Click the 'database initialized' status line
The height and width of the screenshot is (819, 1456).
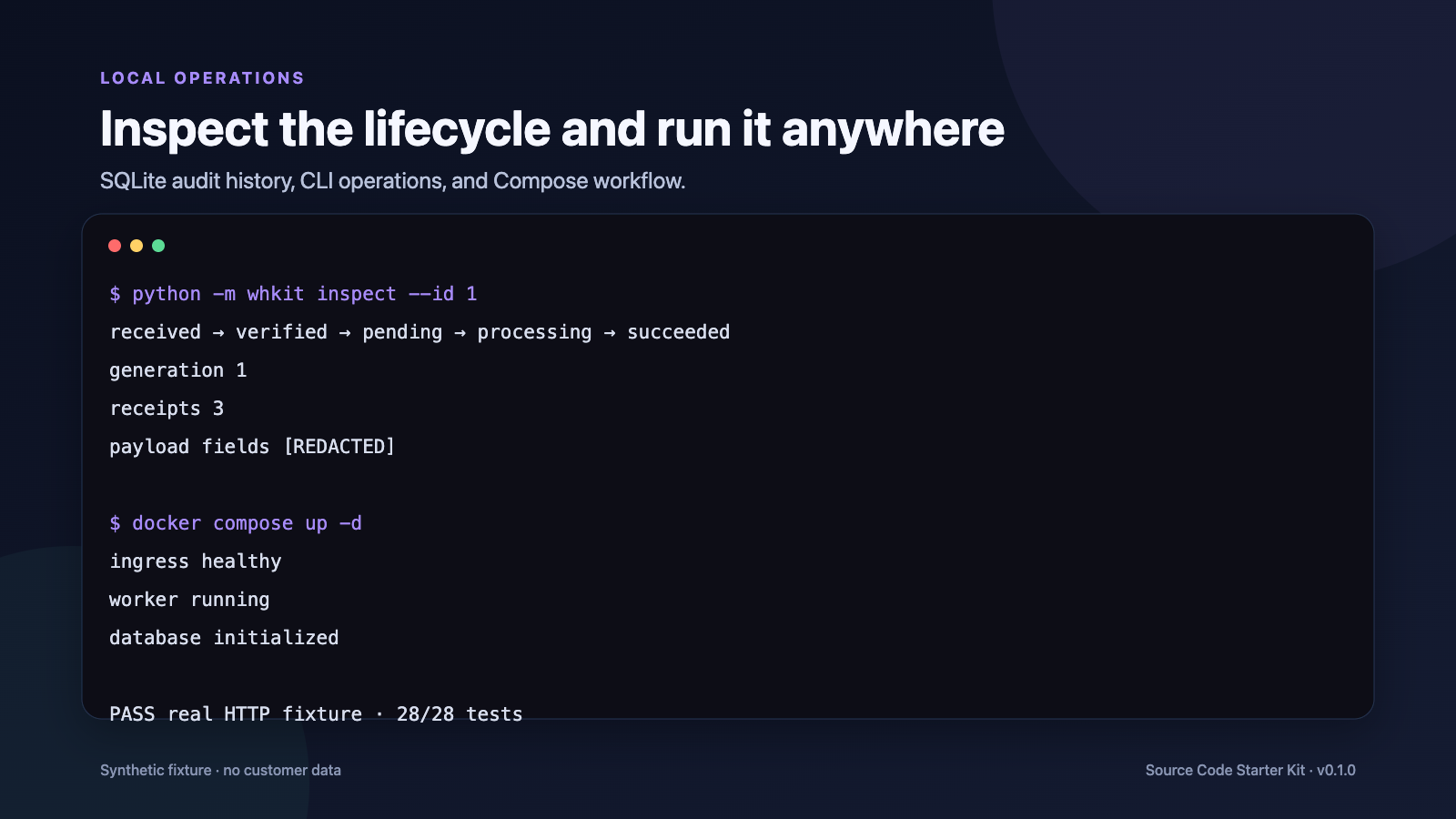[224, 638]
